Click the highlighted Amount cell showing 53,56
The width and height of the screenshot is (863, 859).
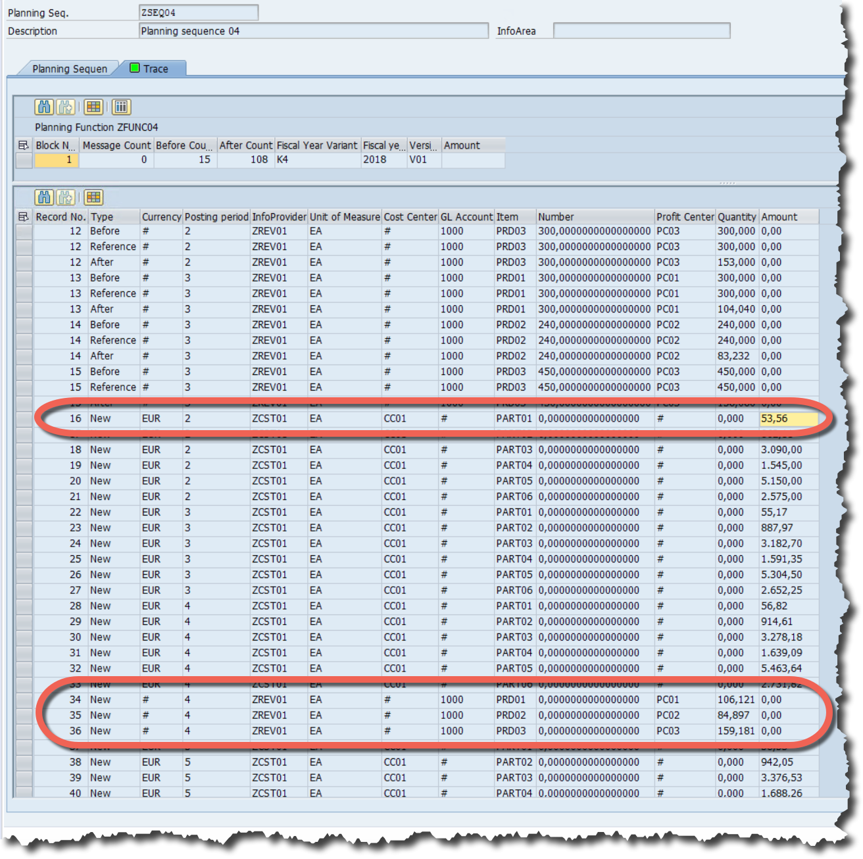[789, 418]
